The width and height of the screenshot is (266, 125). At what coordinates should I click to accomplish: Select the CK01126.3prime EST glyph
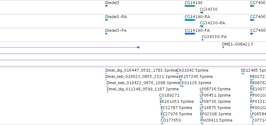pyautogui.click(x=182, y=86)
